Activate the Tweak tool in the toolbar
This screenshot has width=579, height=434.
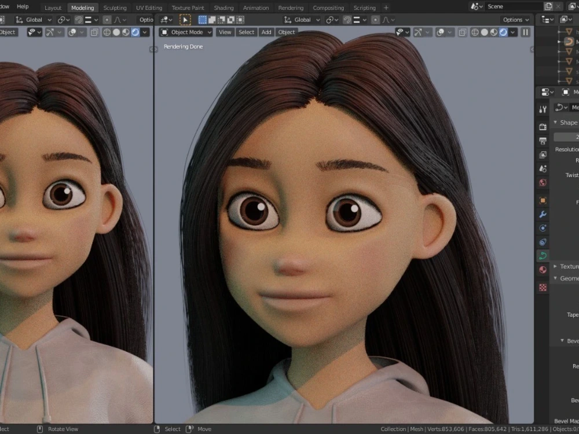[184, 19]
